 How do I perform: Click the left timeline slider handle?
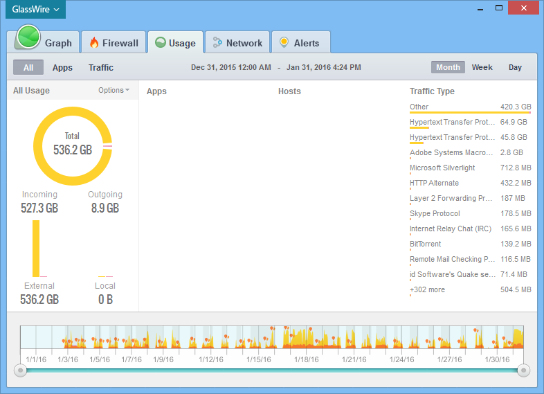coord(21,370)
